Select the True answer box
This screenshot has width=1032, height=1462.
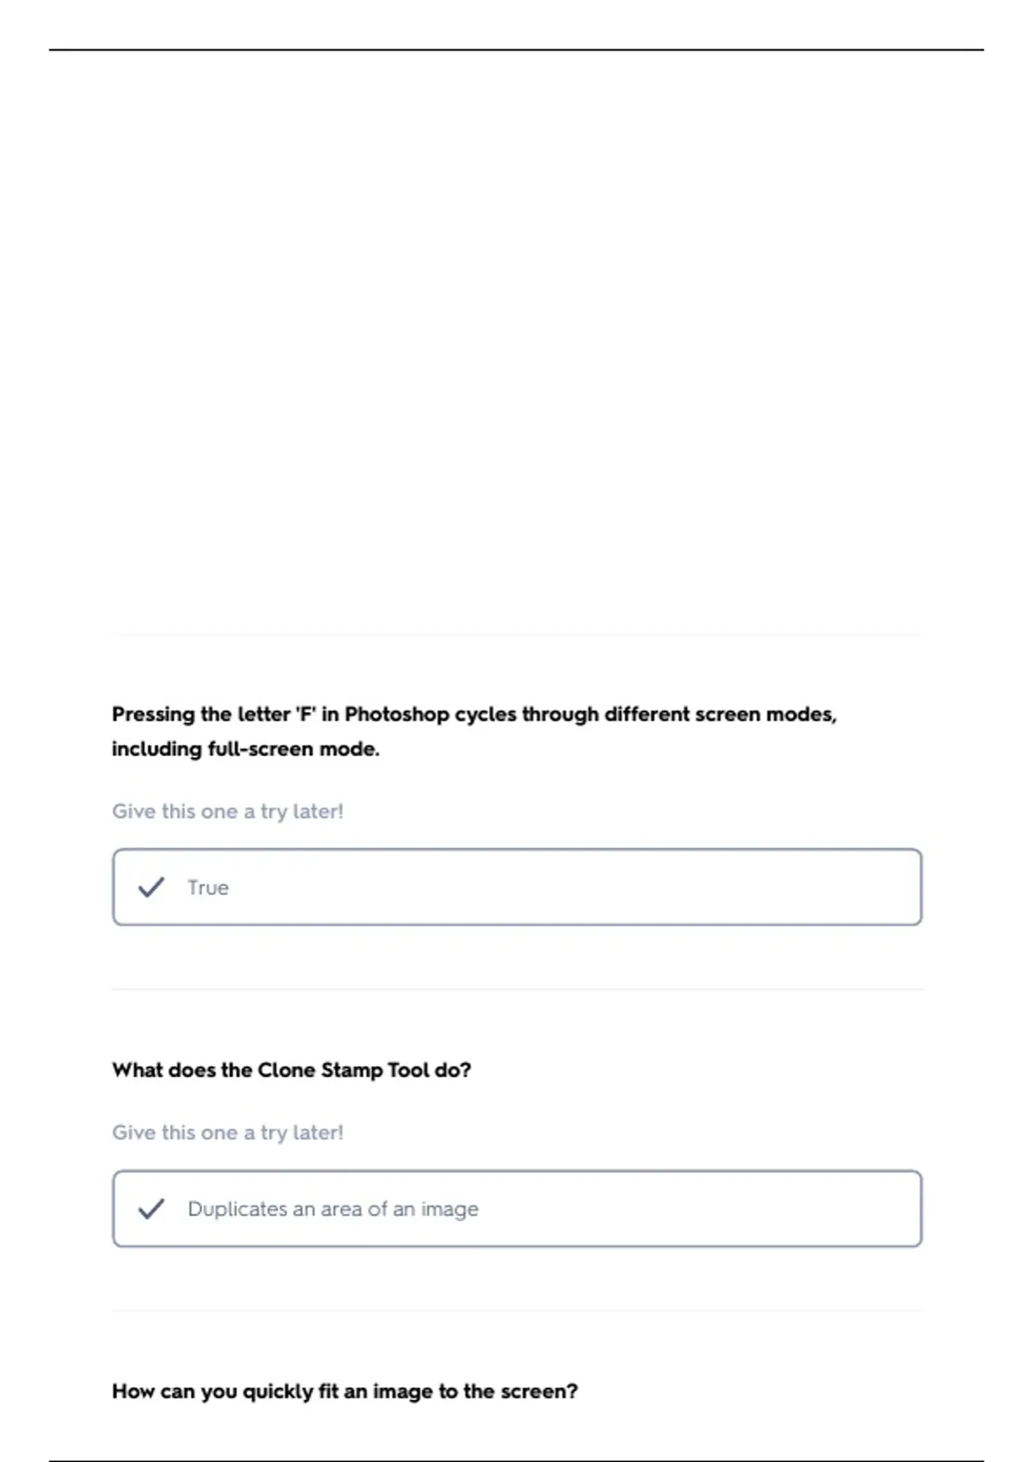517,887
